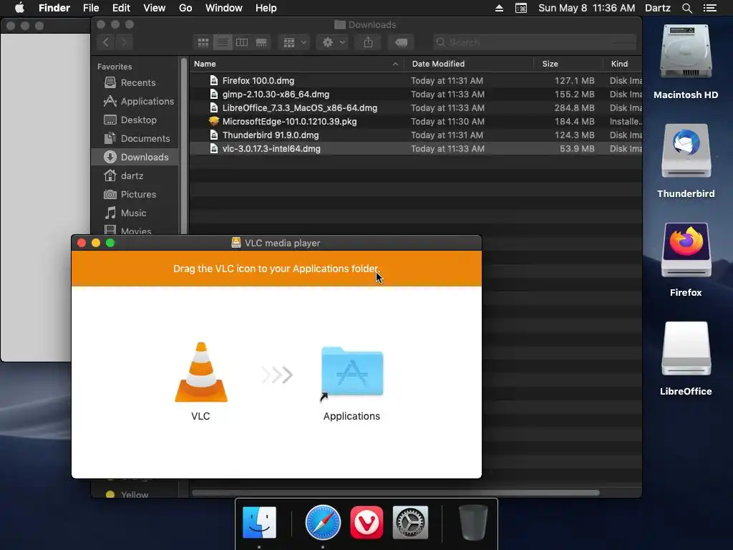The width and height of the screenshot is (733, 550).
Task: Open Applications in Finder sidebar
Action: [135, 102]
